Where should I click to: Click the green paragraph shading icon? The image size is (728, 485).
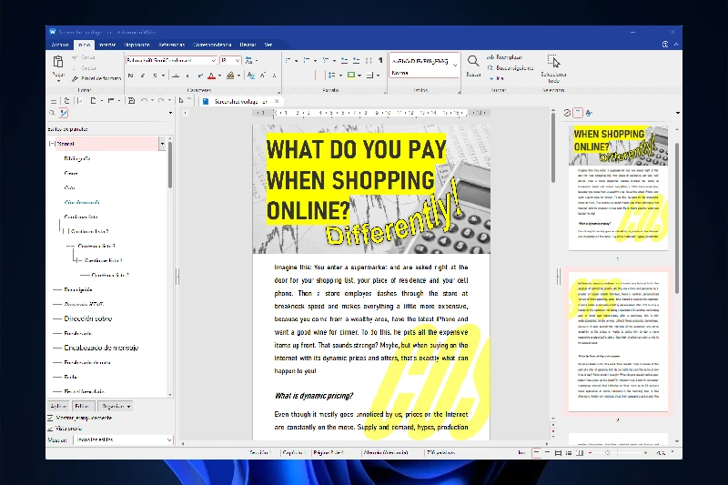point(351,76)
